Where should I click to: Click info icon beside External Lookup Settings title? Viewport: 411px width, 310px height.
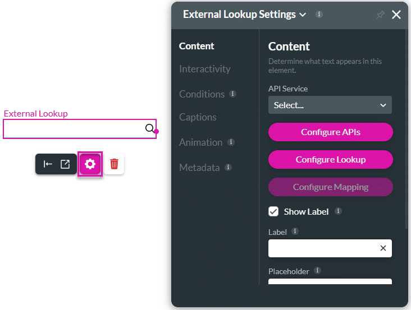[319, 14]
